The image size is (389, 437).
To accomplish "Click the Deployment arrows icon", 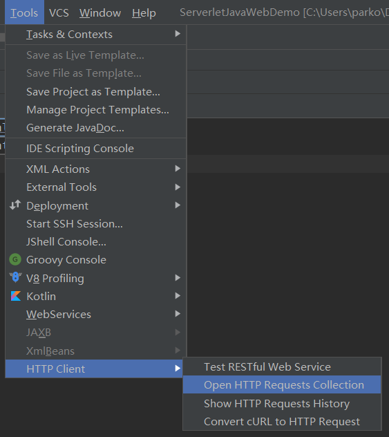I will 15,205.
